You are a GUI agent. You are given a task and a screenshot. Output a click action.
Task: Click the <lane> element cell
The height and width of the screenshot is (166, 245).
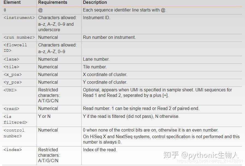pyautogui.click(x=11, y=59)
